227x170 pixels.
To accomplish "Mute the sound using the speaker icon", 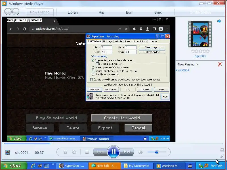I will [x=140, y=152].
